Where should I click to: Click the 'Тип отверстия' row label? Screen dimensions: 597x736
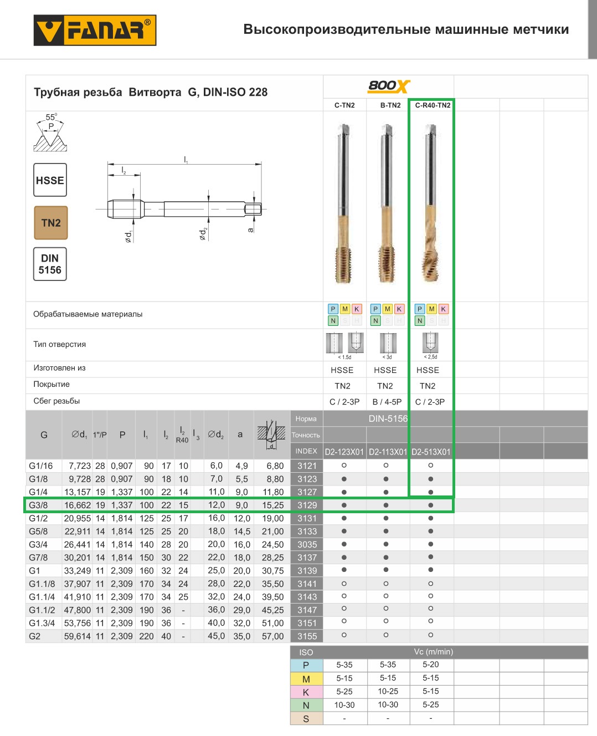(59, 344)
